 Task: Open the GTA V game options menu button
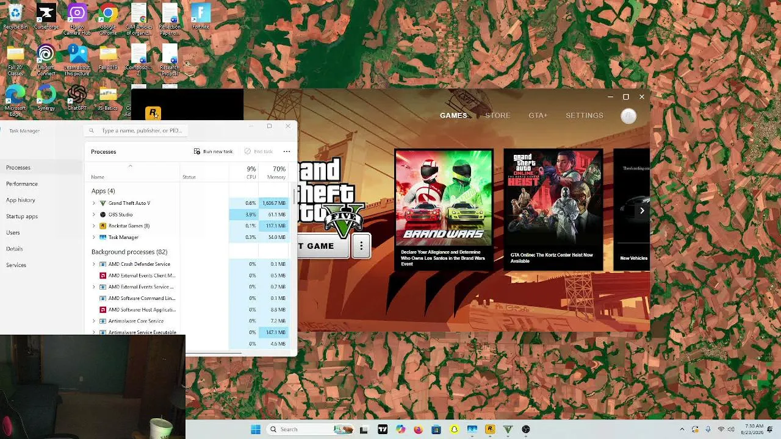pyautogui.click(x=361, y=246)
